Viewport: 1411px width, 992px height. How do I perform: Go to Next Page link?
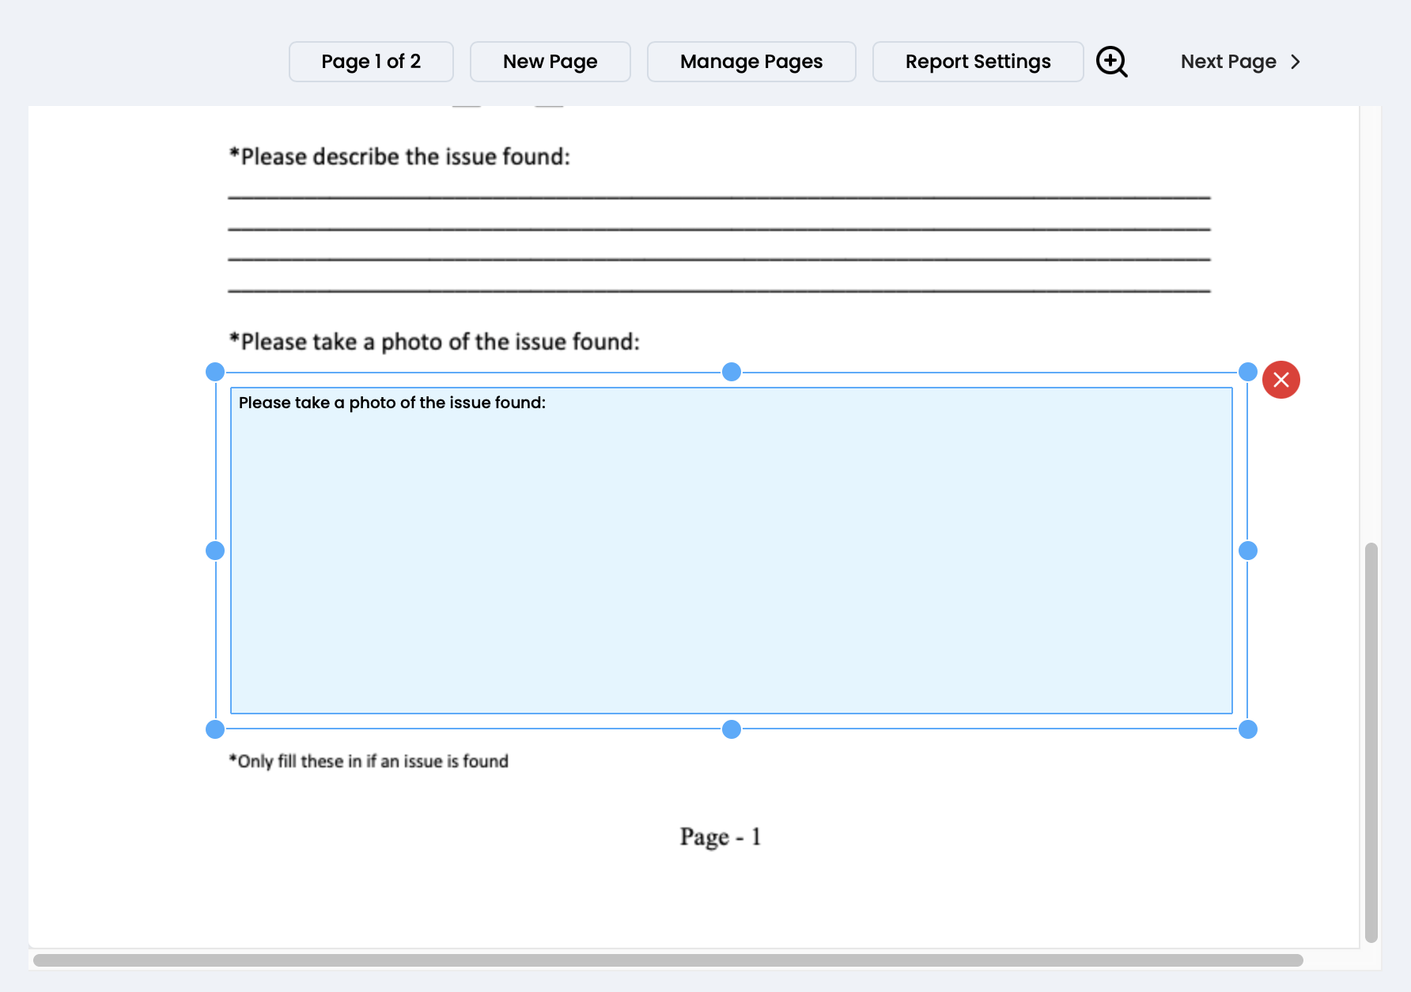(1228, 62)
